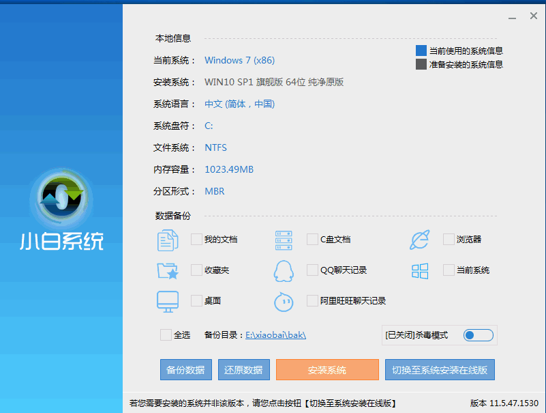The width and height of the screenshot is (546, 413).
Task: Toggle the 杀毒模式 switch
Action: pyautogui.click(x=478, y=335)
